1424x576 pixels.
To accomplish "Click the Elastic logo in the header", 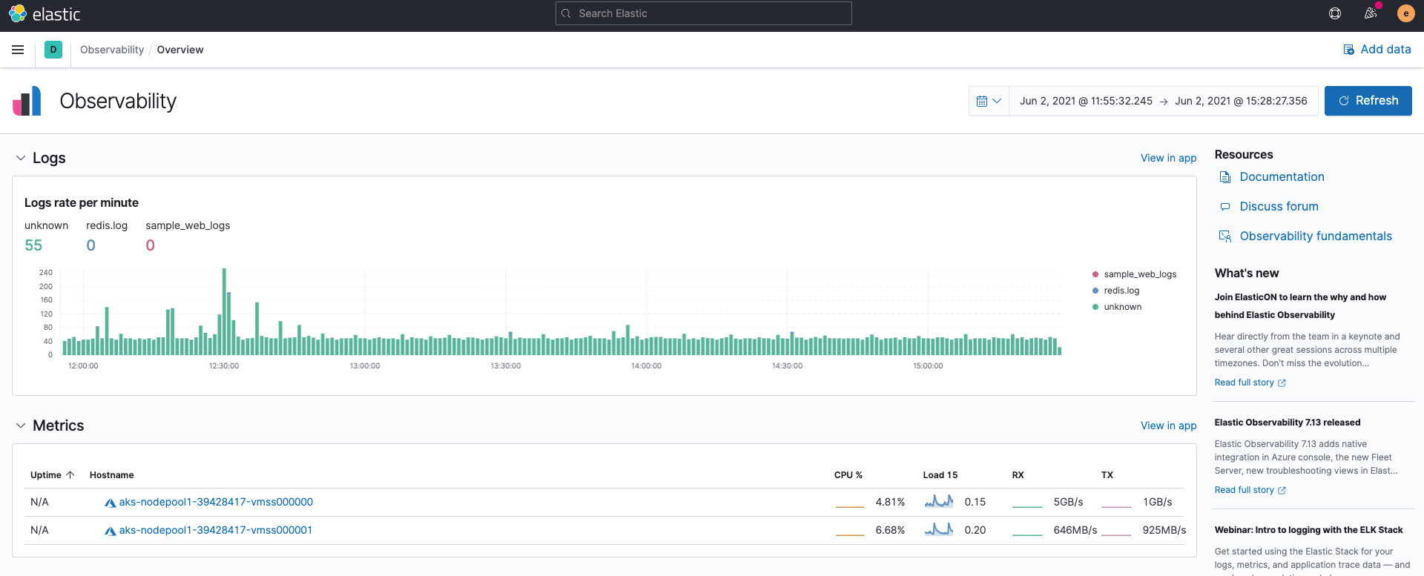I will 44,13.
